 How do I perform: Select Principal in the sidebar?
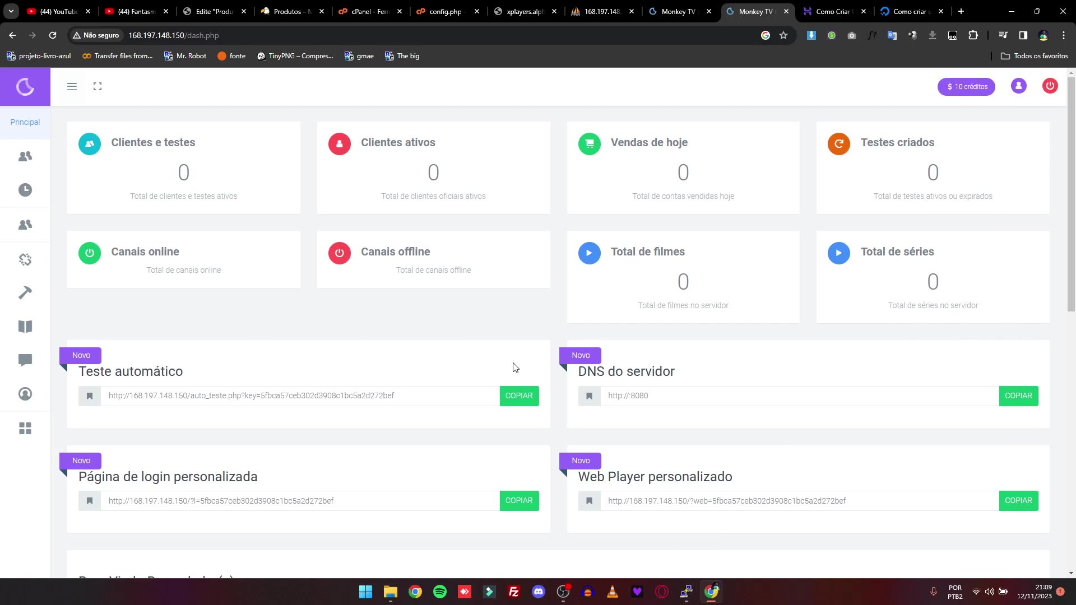pos(25,122)
